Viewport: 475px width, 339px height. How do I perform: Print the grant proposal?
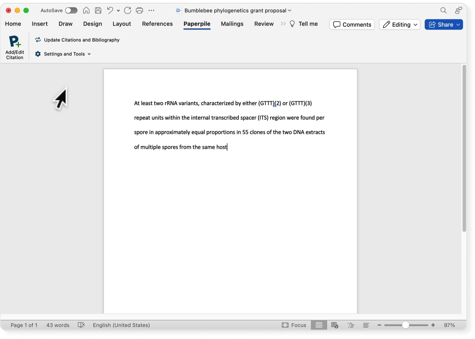pos(139,10)
